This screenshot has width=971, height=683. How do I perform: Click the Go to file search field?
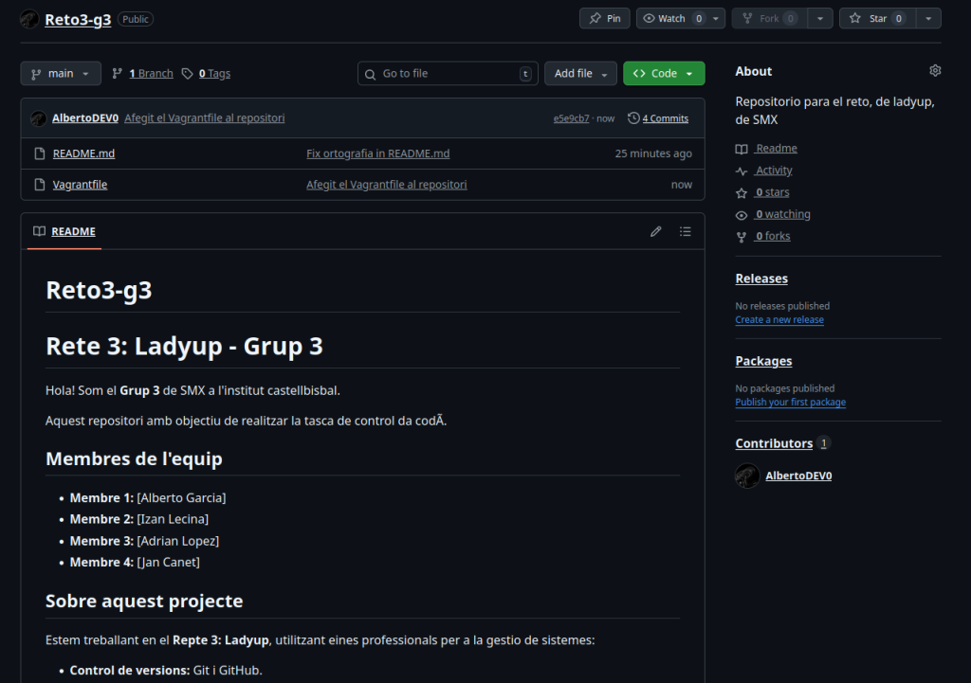tap(448, 73)
